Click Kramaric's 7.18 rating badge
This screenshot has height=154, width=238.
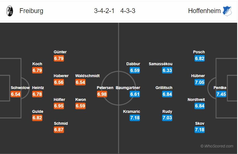135,118
